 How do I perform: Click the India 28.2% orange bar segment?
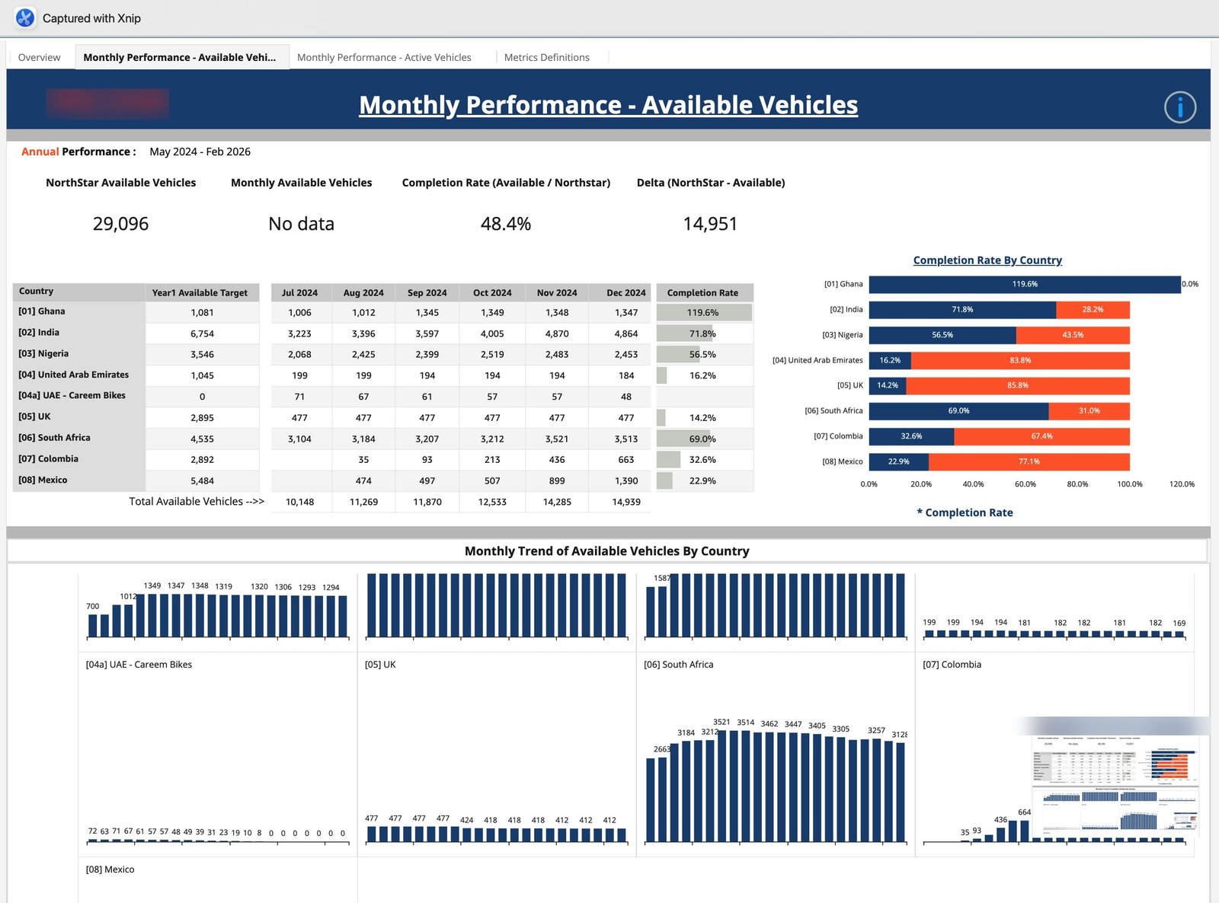pos(1093,310)
